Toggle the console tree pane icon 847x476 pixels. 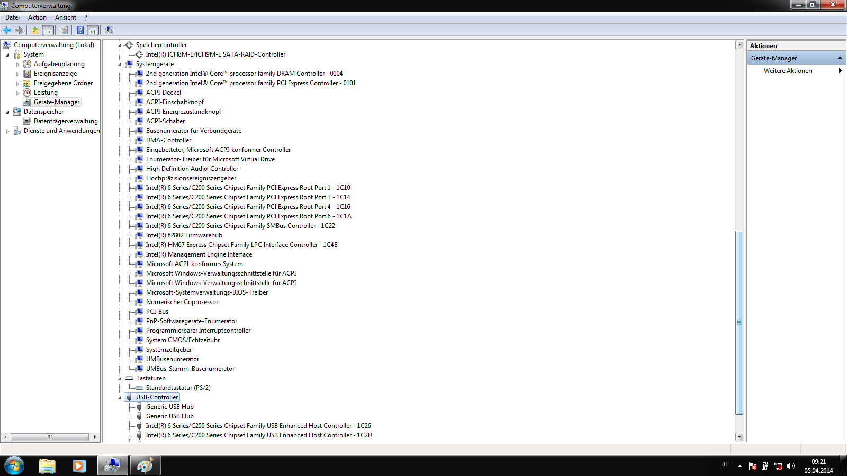(48, 30)
